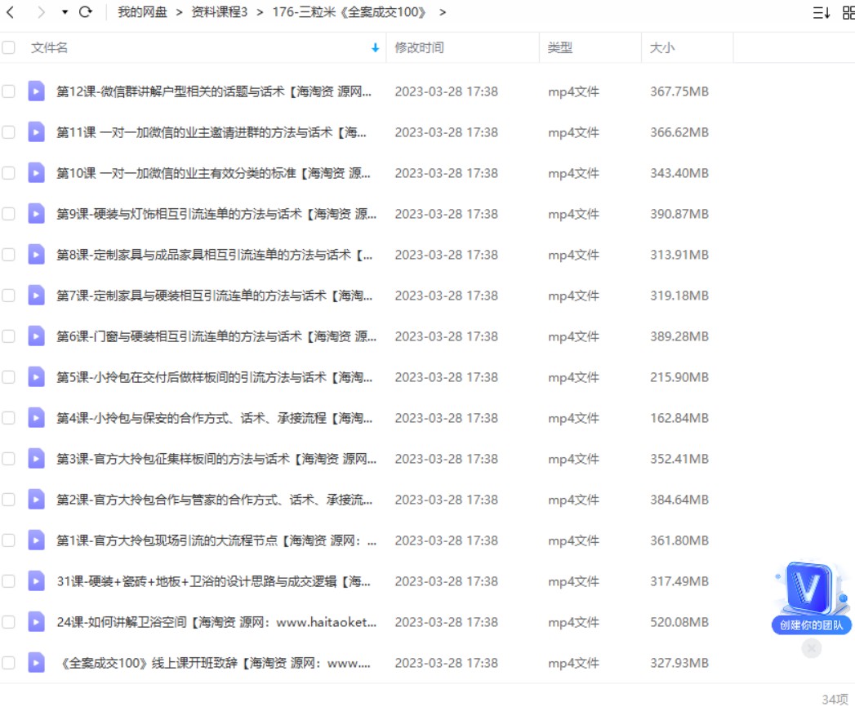Click the 520.08MB size value
855x707 pixels.
(x=679, y=622)
